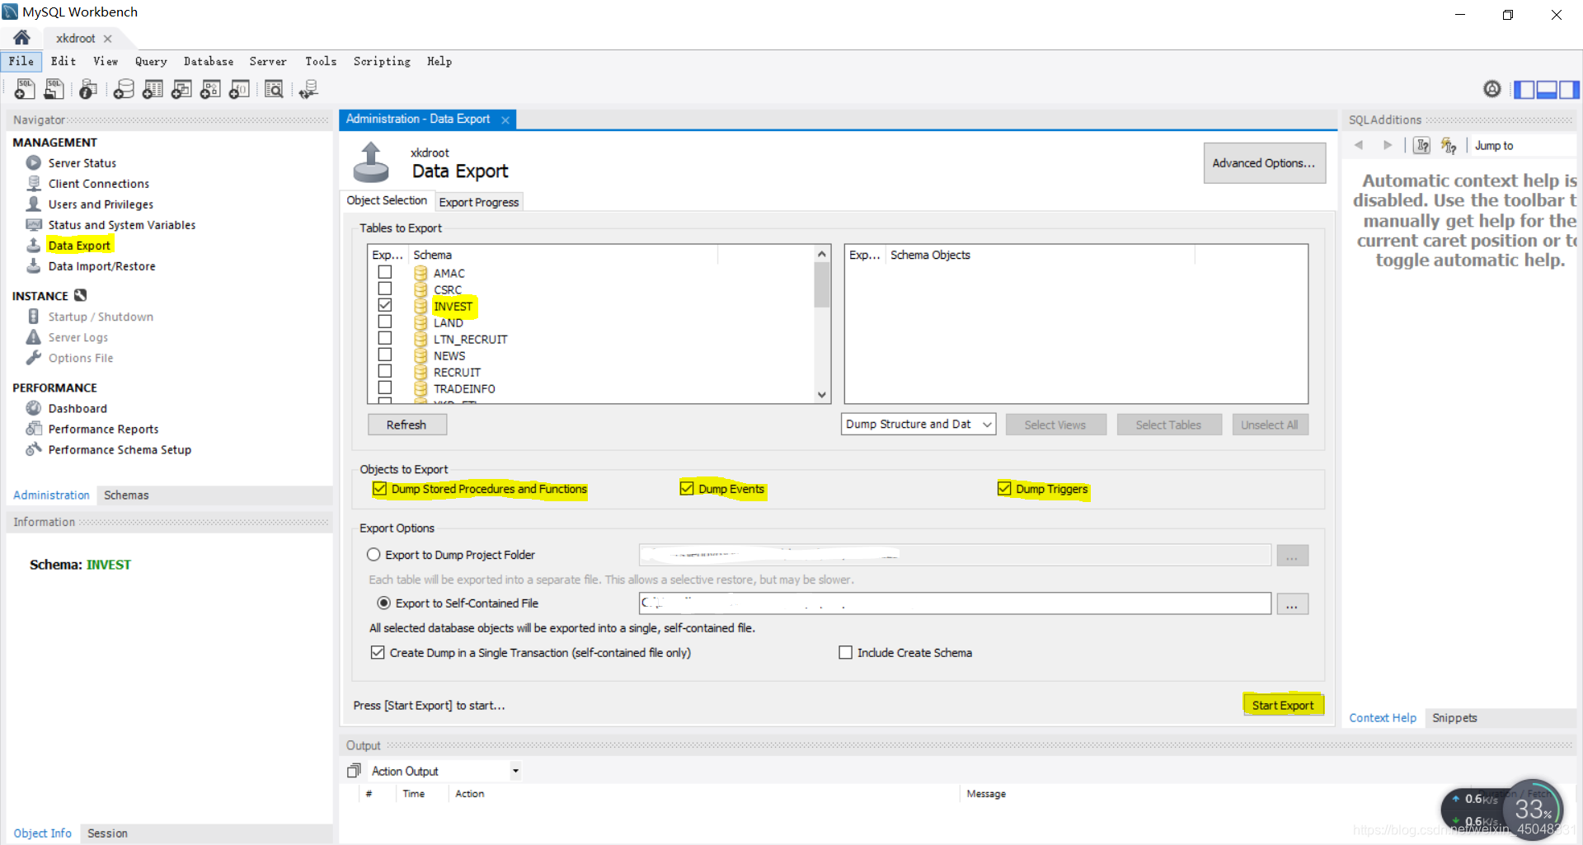Create new schema toolbar icon
Viewport: 1583px width, 845px height.
(124, 89)
